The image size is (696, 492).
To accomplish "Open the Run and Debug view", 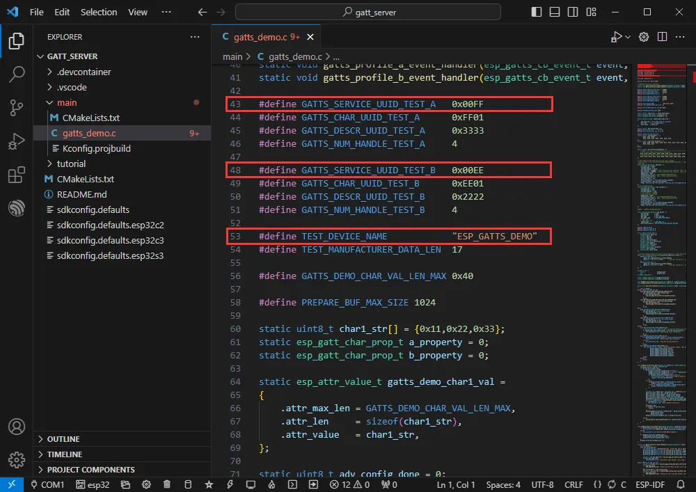I will click(16, 141).
